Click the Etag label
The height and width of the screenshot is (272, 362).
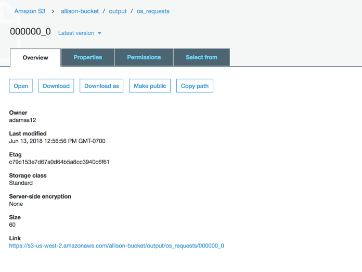pos(15,155)
